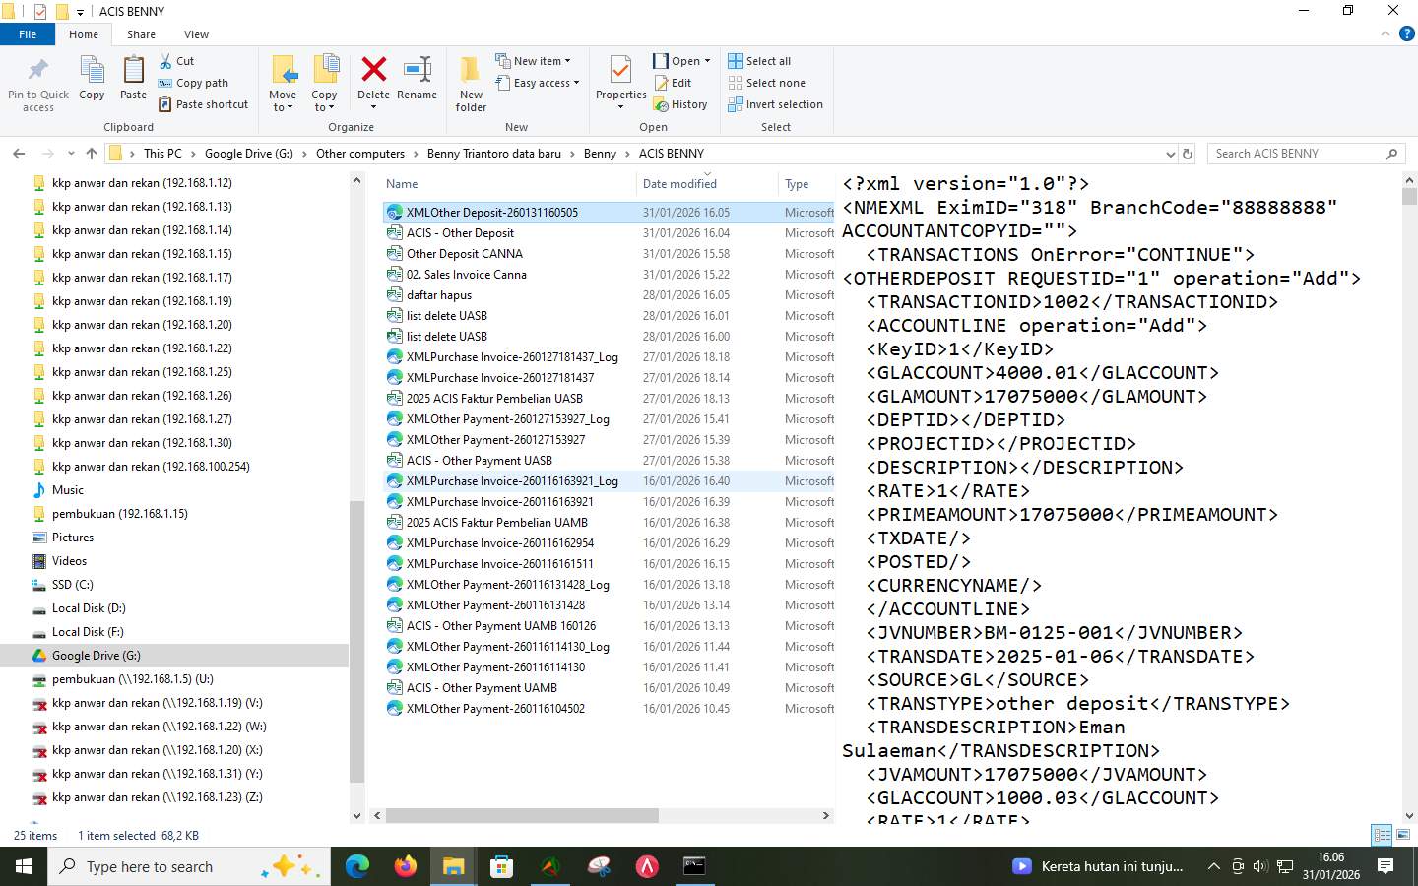Open the Move to dropdown
The width and height of the screenshot is (1418, 886).
[x=283, y=83]
